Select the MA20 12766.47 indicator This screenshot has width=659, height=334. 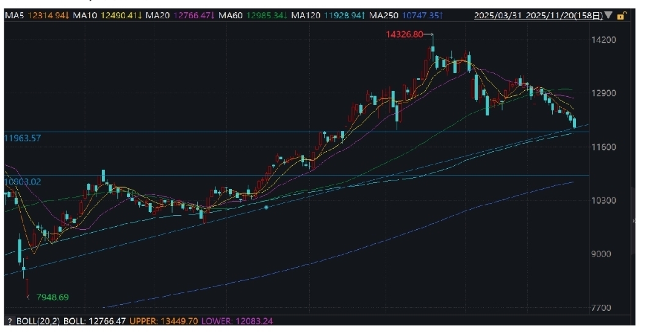[180, 15]
